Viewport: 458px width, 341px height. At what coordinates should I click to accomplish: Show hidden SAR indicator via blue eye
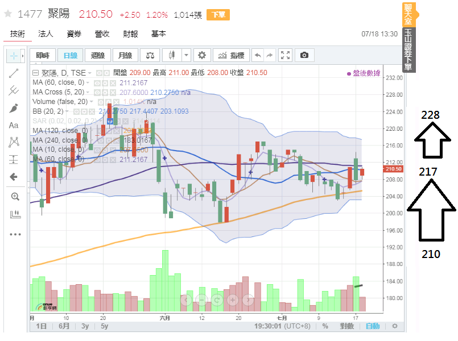pos(110,121)
